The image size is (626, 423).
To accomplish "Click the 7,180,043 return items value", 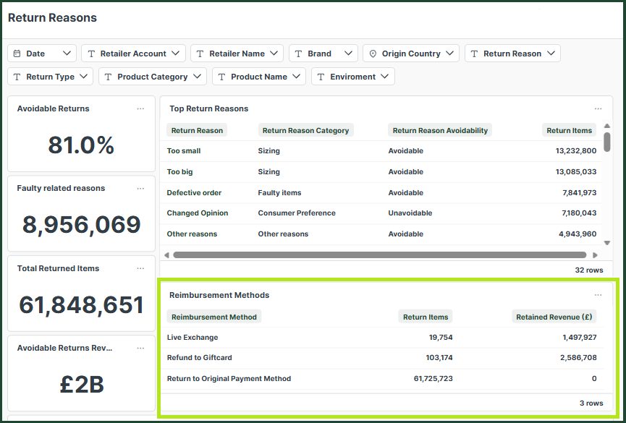I will 579,213.
